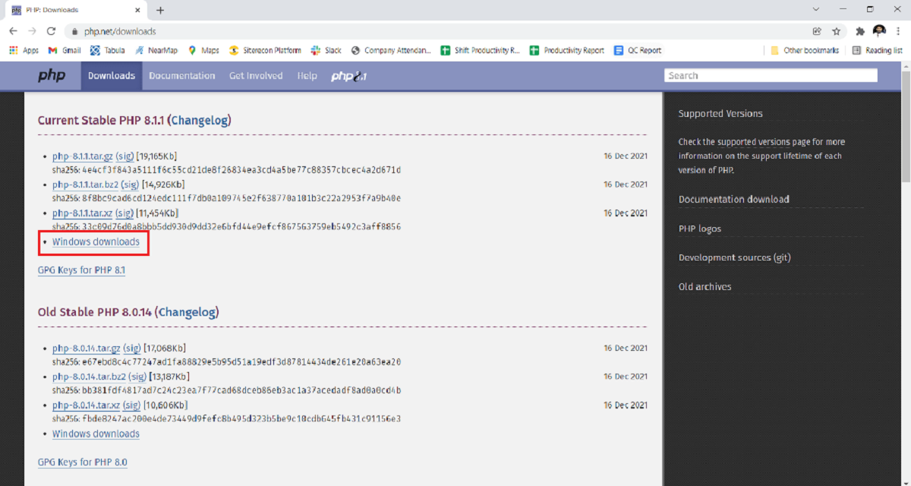Open a new browser tab
The width and height of the screenshot is (911, 486).
click(x=160, y=10)
